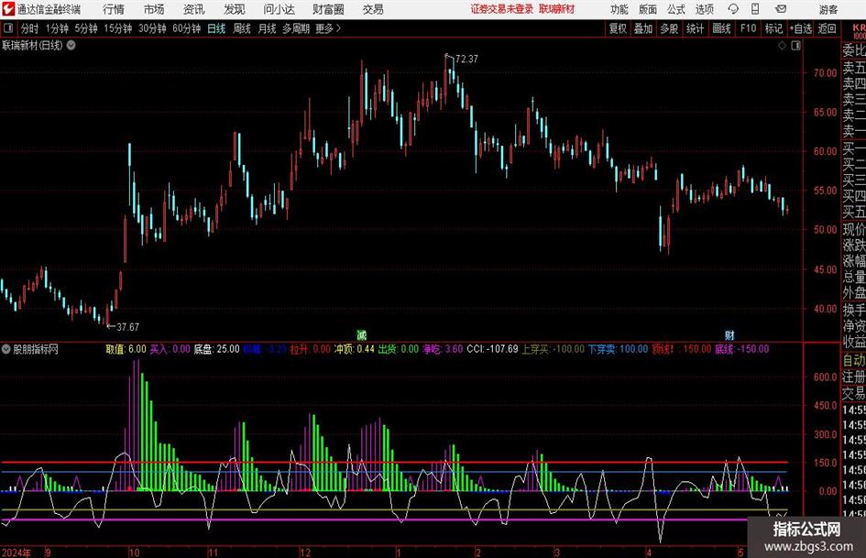866x558 pixels.
Task: Open the 财富圈 menu
Action: 328,9
